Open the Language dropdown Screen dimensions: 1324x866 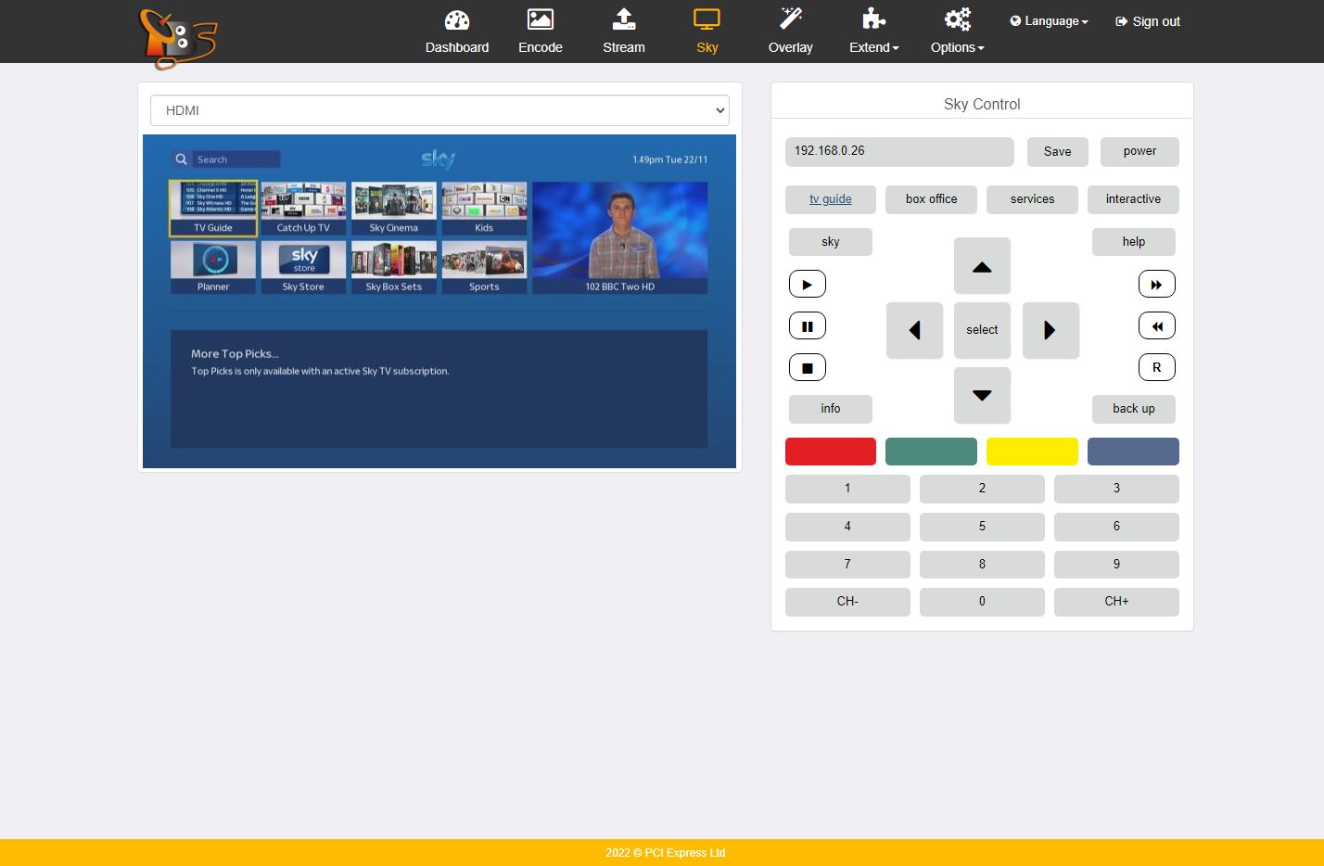click(x=1049, y=21)
